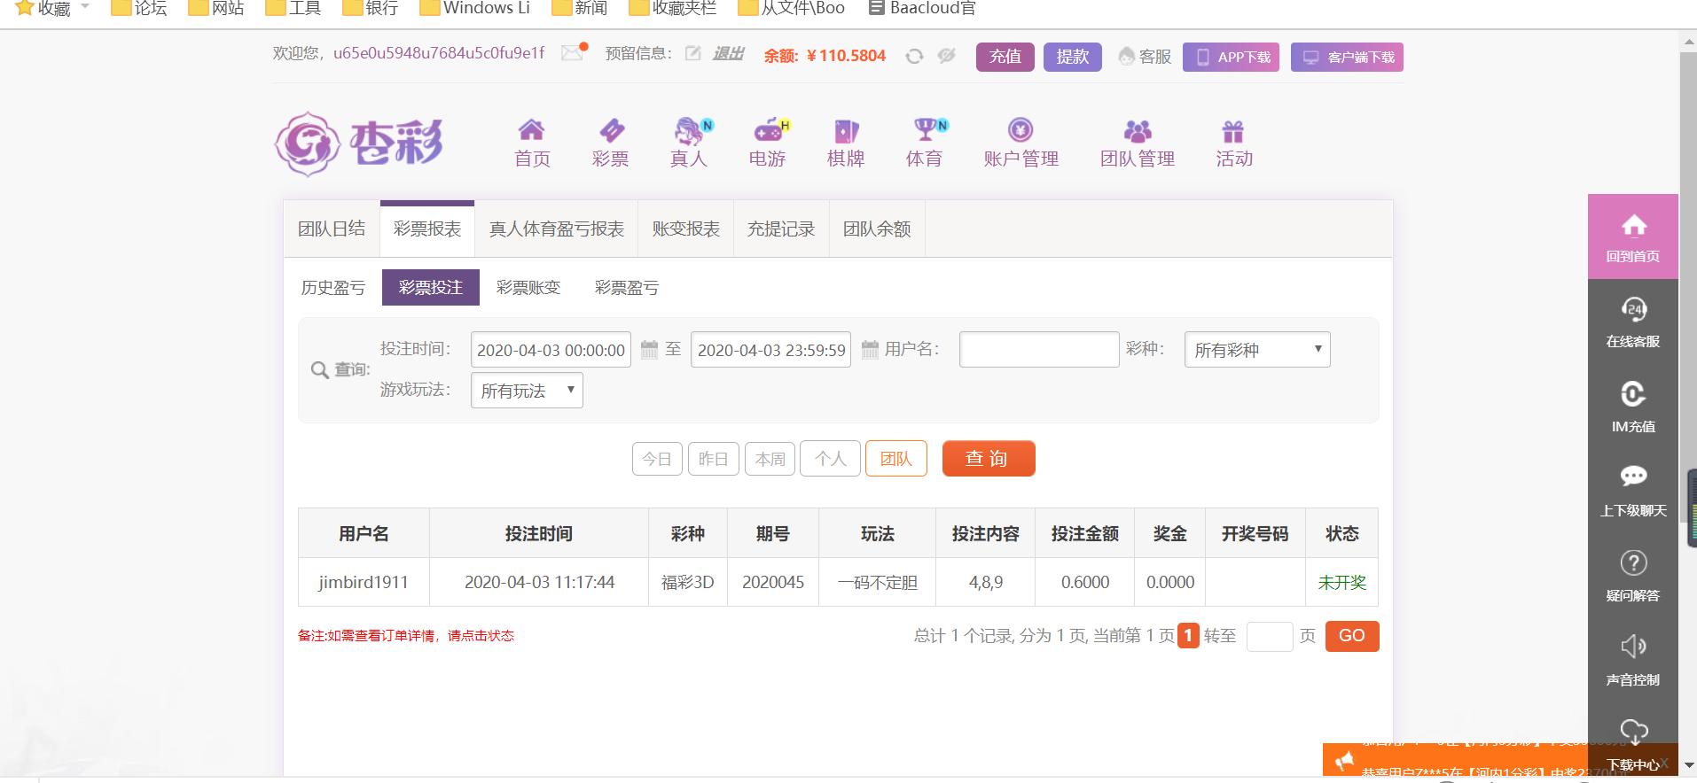Open 在线客服 online support sidebar
This screenshot has height=783, width=1697.
1633,322
